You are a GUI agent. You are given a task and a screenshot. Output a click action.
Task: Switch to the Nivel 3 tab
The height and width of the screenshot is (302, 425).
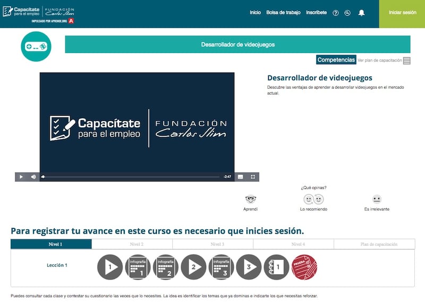pos(213,244)
